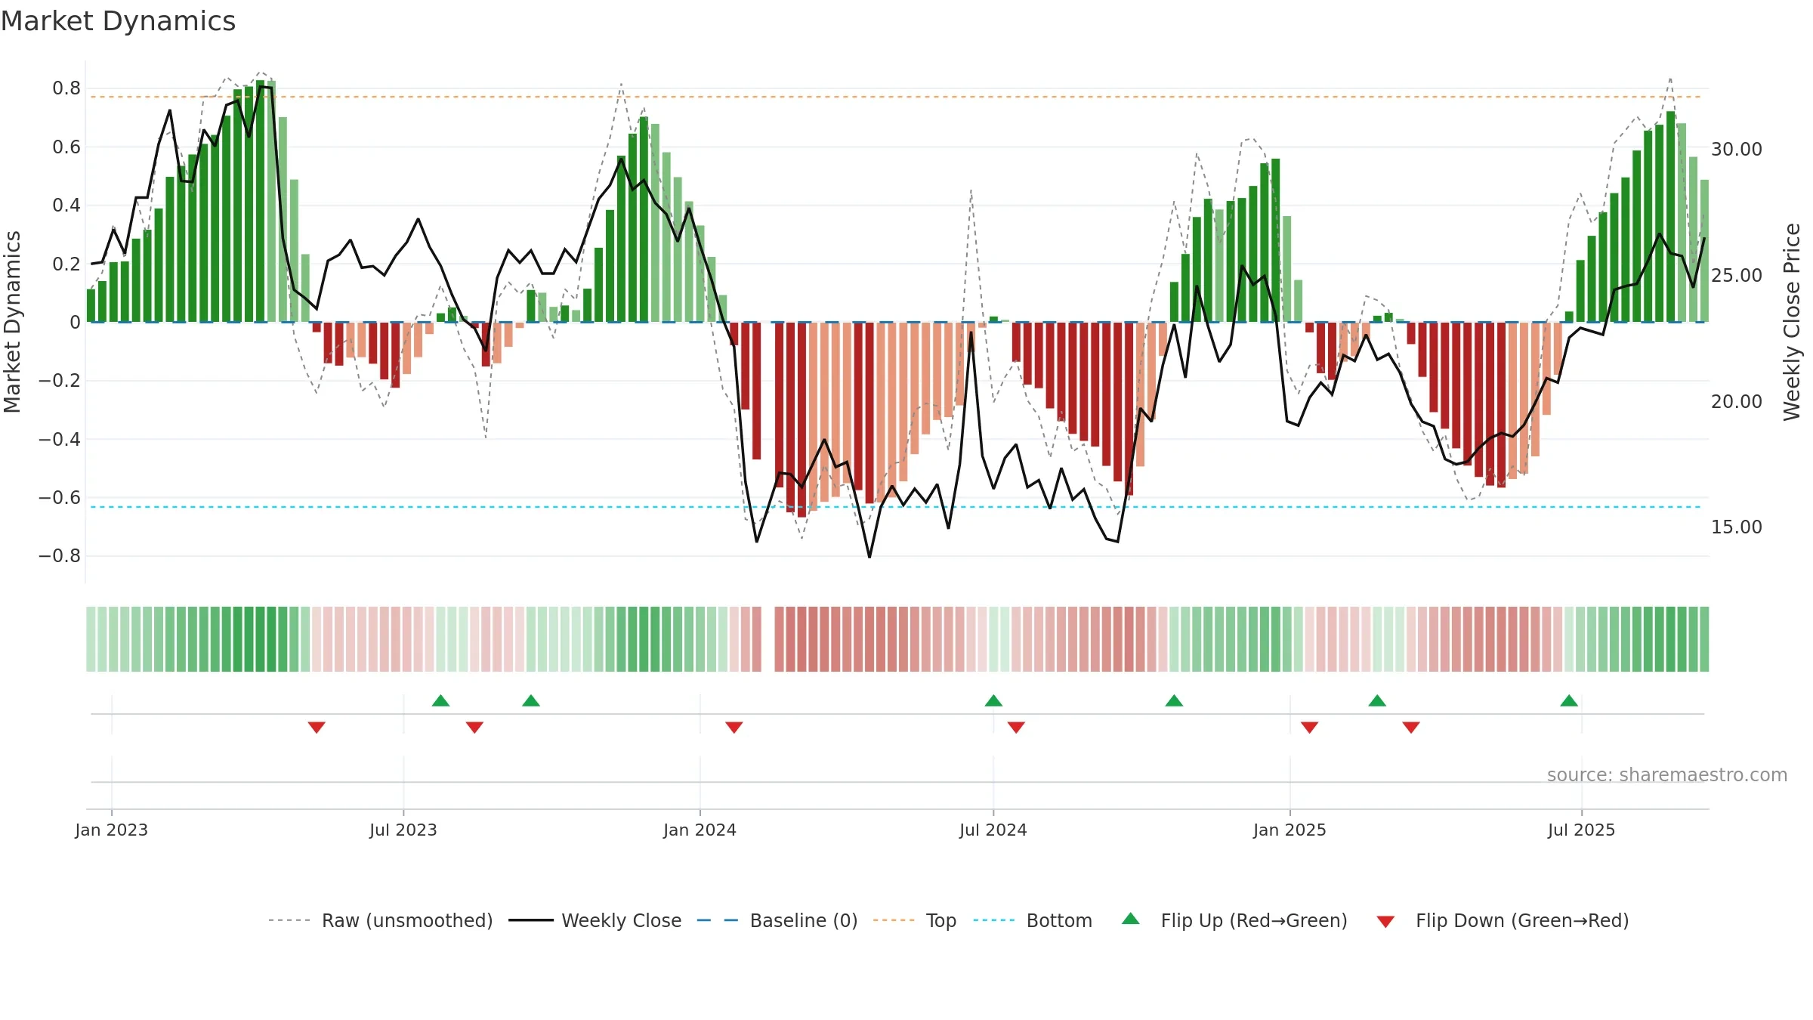Click the Jul 2024 x-axis label
1813x1020 pixels.
click(x=993, y=830)
